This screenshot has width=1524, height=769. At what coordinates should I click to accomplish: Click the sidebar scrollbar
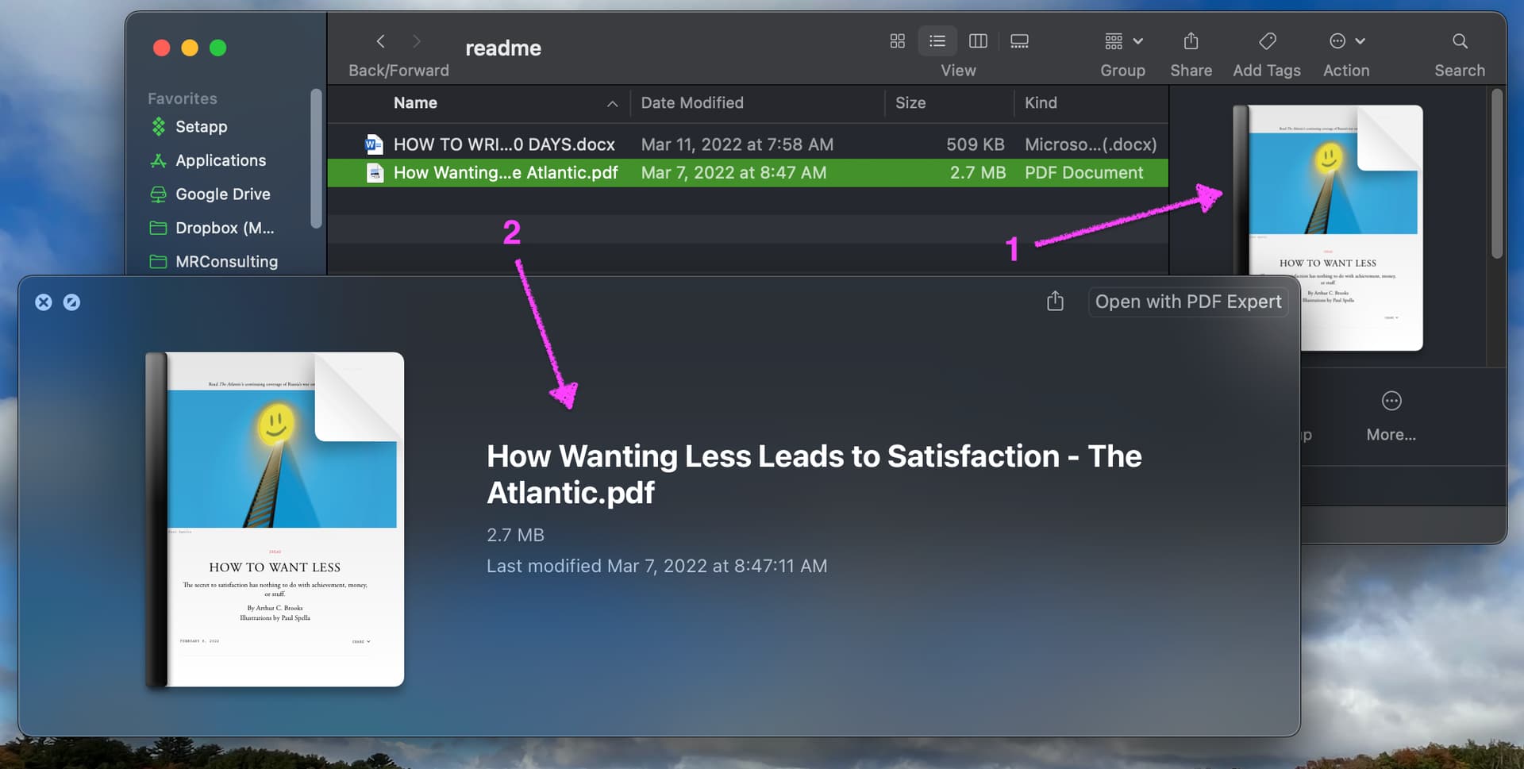(316, 158)
